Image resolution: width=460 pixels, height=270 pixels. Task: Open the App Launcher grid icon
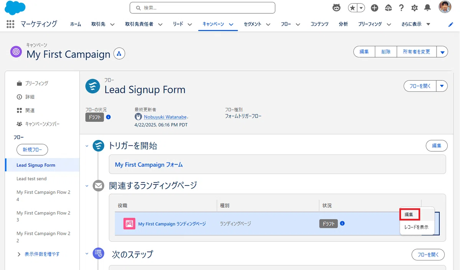pyautogui.click(x=10, y=24)
